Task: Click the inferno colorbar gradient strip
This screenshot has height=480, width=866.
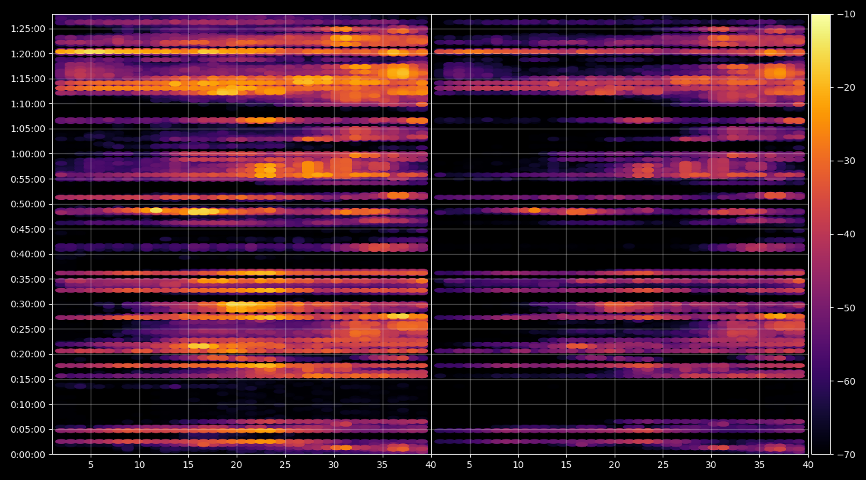Action: [x=821, y=234]
